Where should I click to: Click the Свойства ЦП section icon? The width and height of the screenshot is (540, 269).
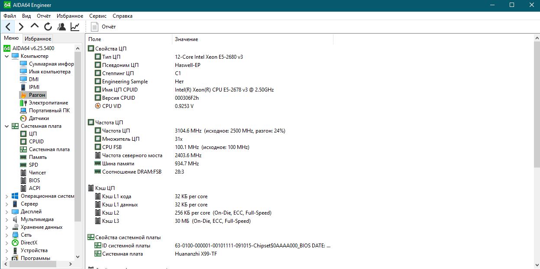[91, 48]
